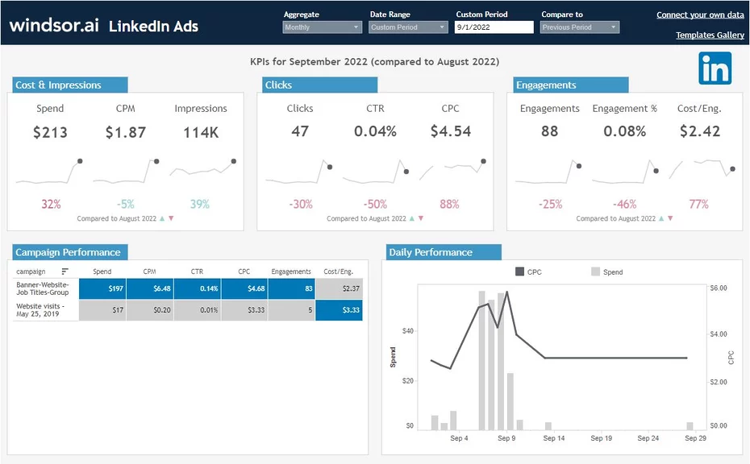This screenshot has height=464, width=750.
Task: Click the CTR column header in campaign table
Action: point(197,271)
